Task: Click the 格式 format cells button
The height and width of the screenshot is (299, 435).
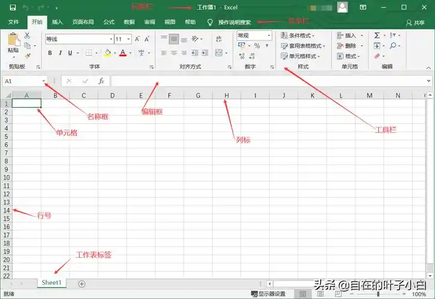Action: click(348, 56)
